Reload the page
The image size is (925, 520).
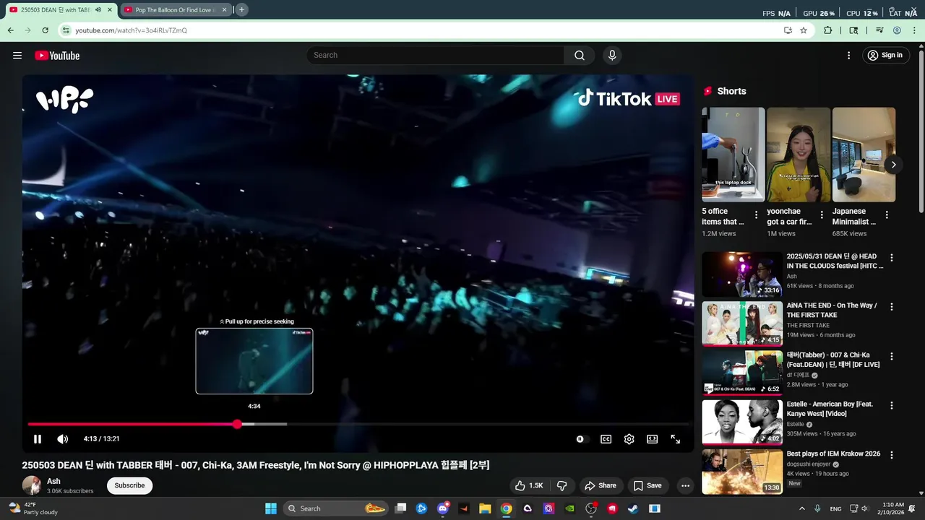tap(45, 30)
